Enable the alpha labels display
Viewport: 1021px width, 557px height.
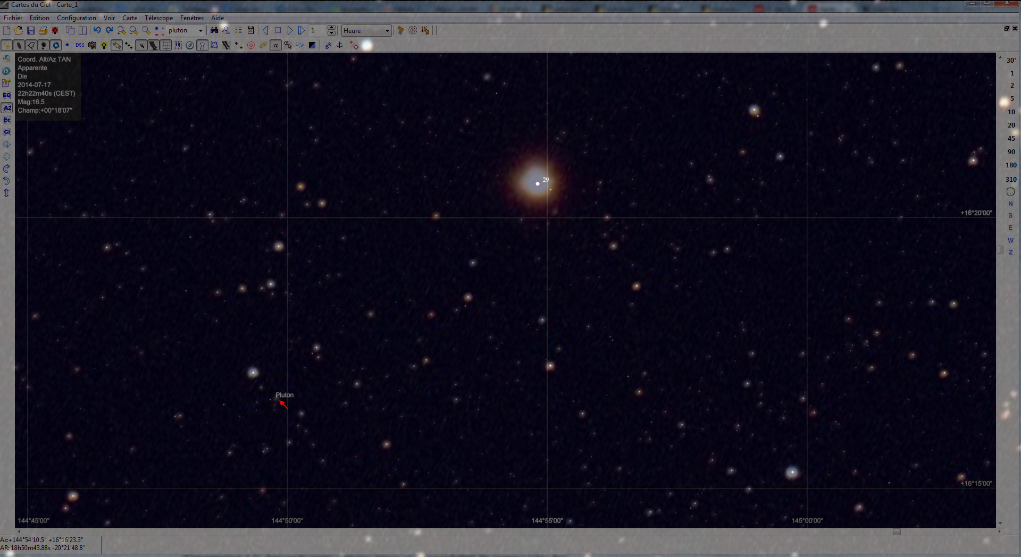click(276, 45)
